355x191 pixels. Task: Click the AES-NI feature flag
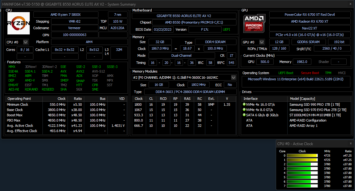point(14,89)
